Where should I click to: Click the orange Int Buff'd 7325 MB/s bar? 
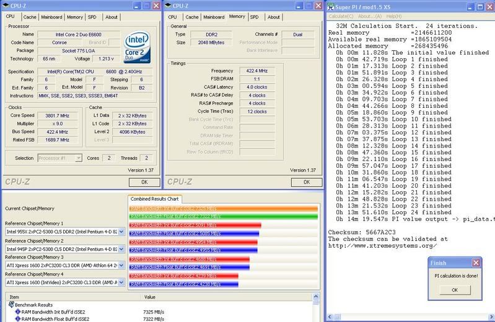point(224,208)
